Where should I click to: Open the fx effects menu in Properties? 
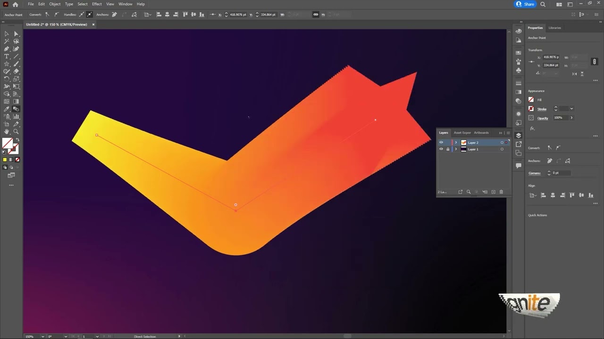tap(532, 128)
